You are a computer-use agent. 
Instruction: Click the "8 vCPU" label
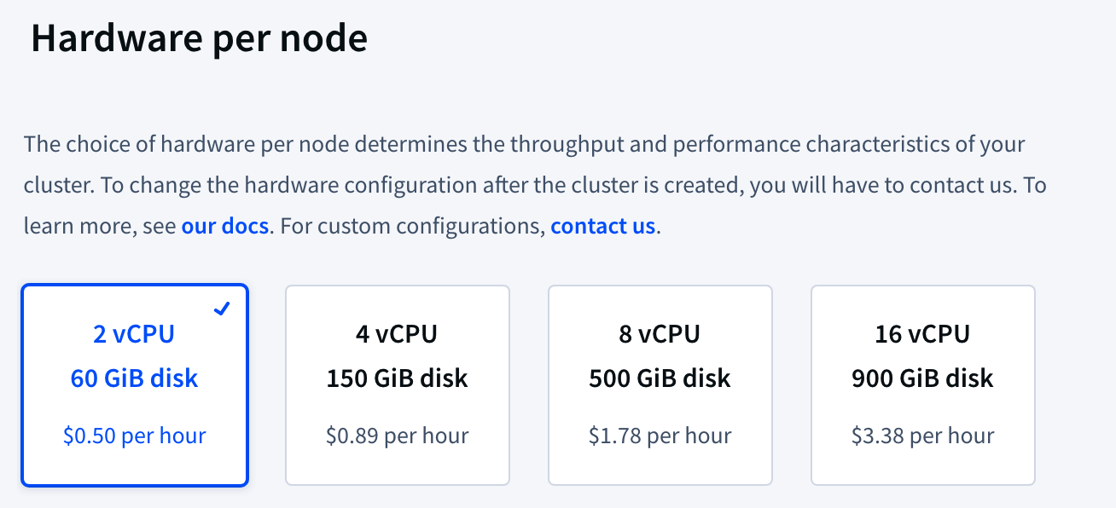tap(660, 334)
